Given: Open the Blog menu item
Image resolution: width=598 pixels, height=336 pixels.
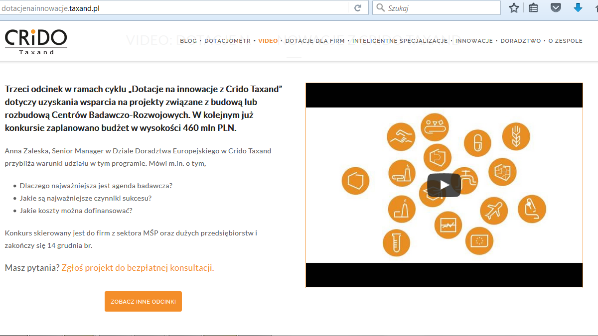Looking at the screenshot, I should click(188, 41).
